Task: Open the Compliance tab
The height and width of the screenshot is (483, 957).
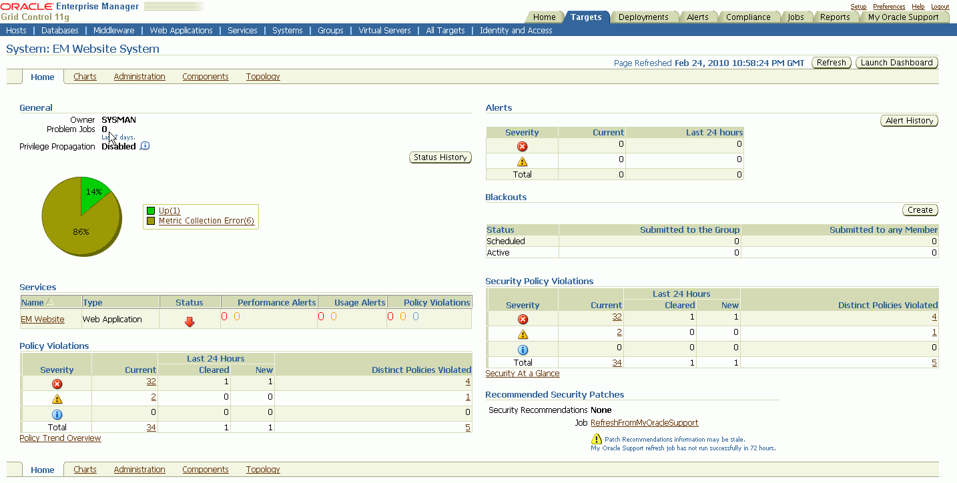Action: point(748,17)
